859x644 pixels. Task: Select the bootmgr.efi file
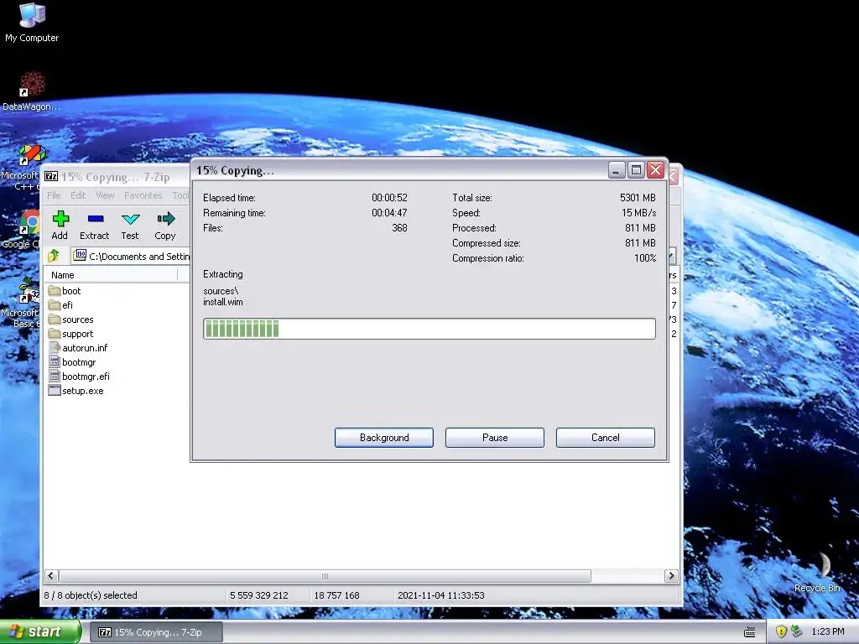(79, 377)
